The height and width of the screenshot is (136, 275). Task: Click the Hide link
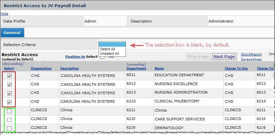5,14
